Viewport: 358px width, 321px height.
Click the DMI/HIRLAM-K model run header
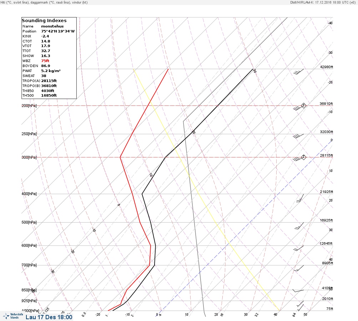tap(323, 2)
